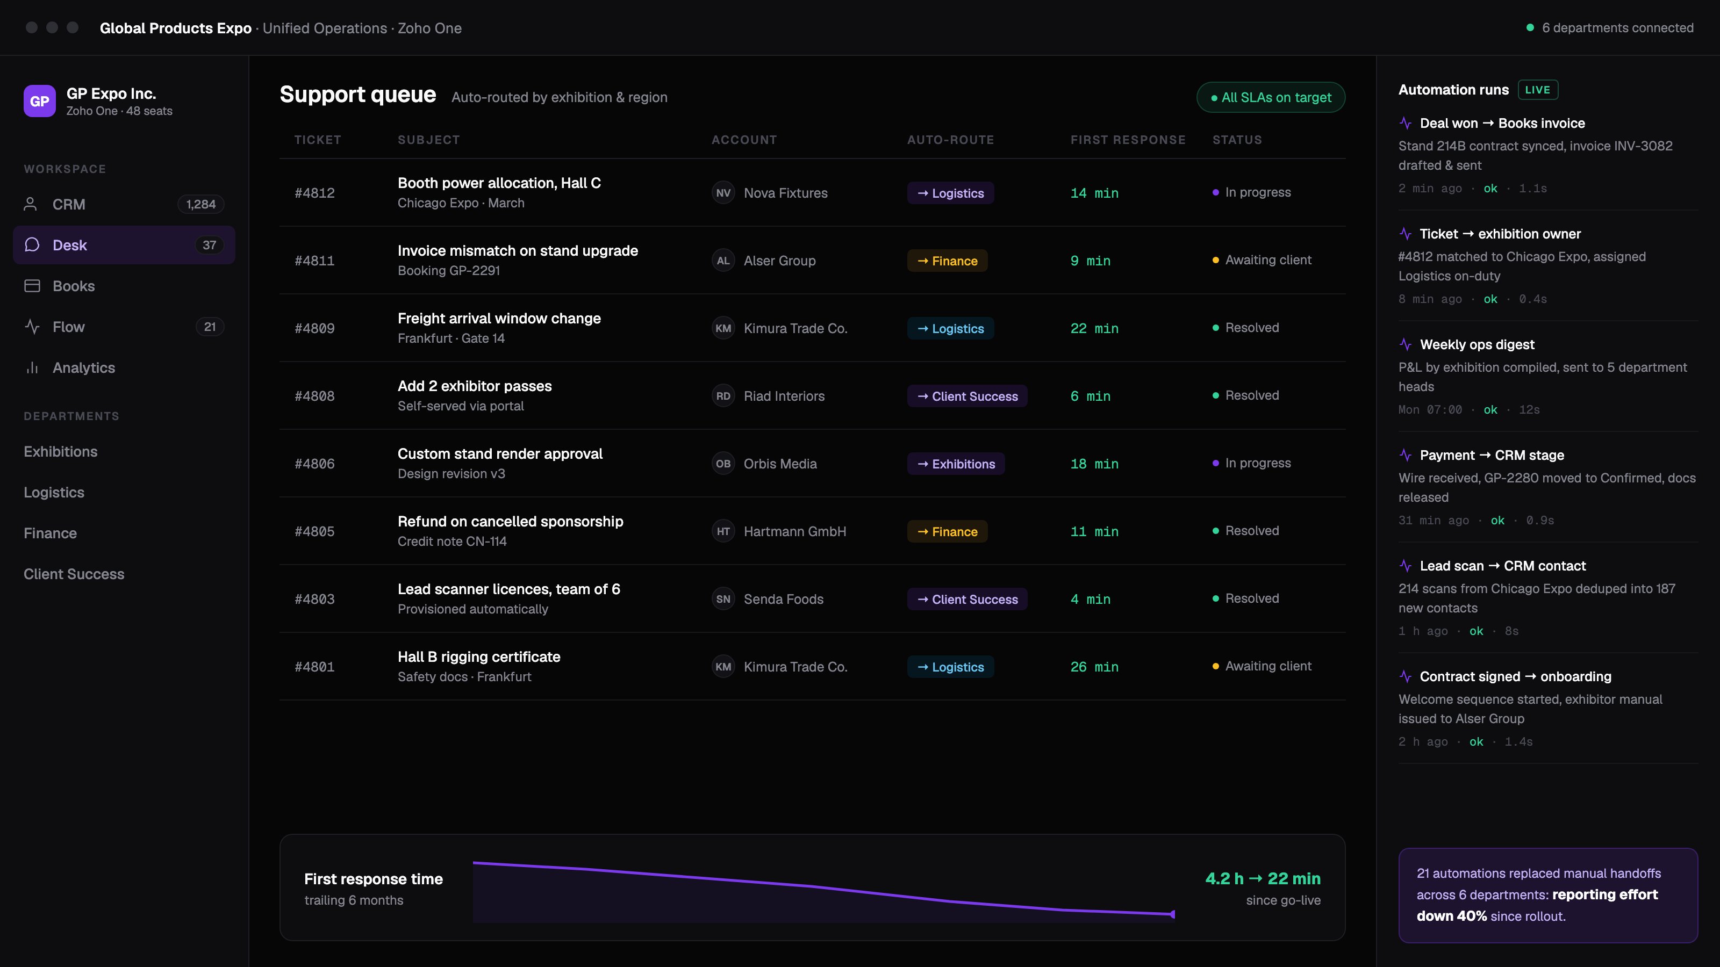Click the SN avatar for Senda Foods
The width and height of the screenshot is (1720, 967).
pos(723,598)
